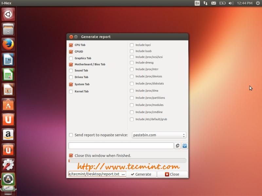
Task: Open the pastebin.com service dropdown
Action: tap(159, 135)
